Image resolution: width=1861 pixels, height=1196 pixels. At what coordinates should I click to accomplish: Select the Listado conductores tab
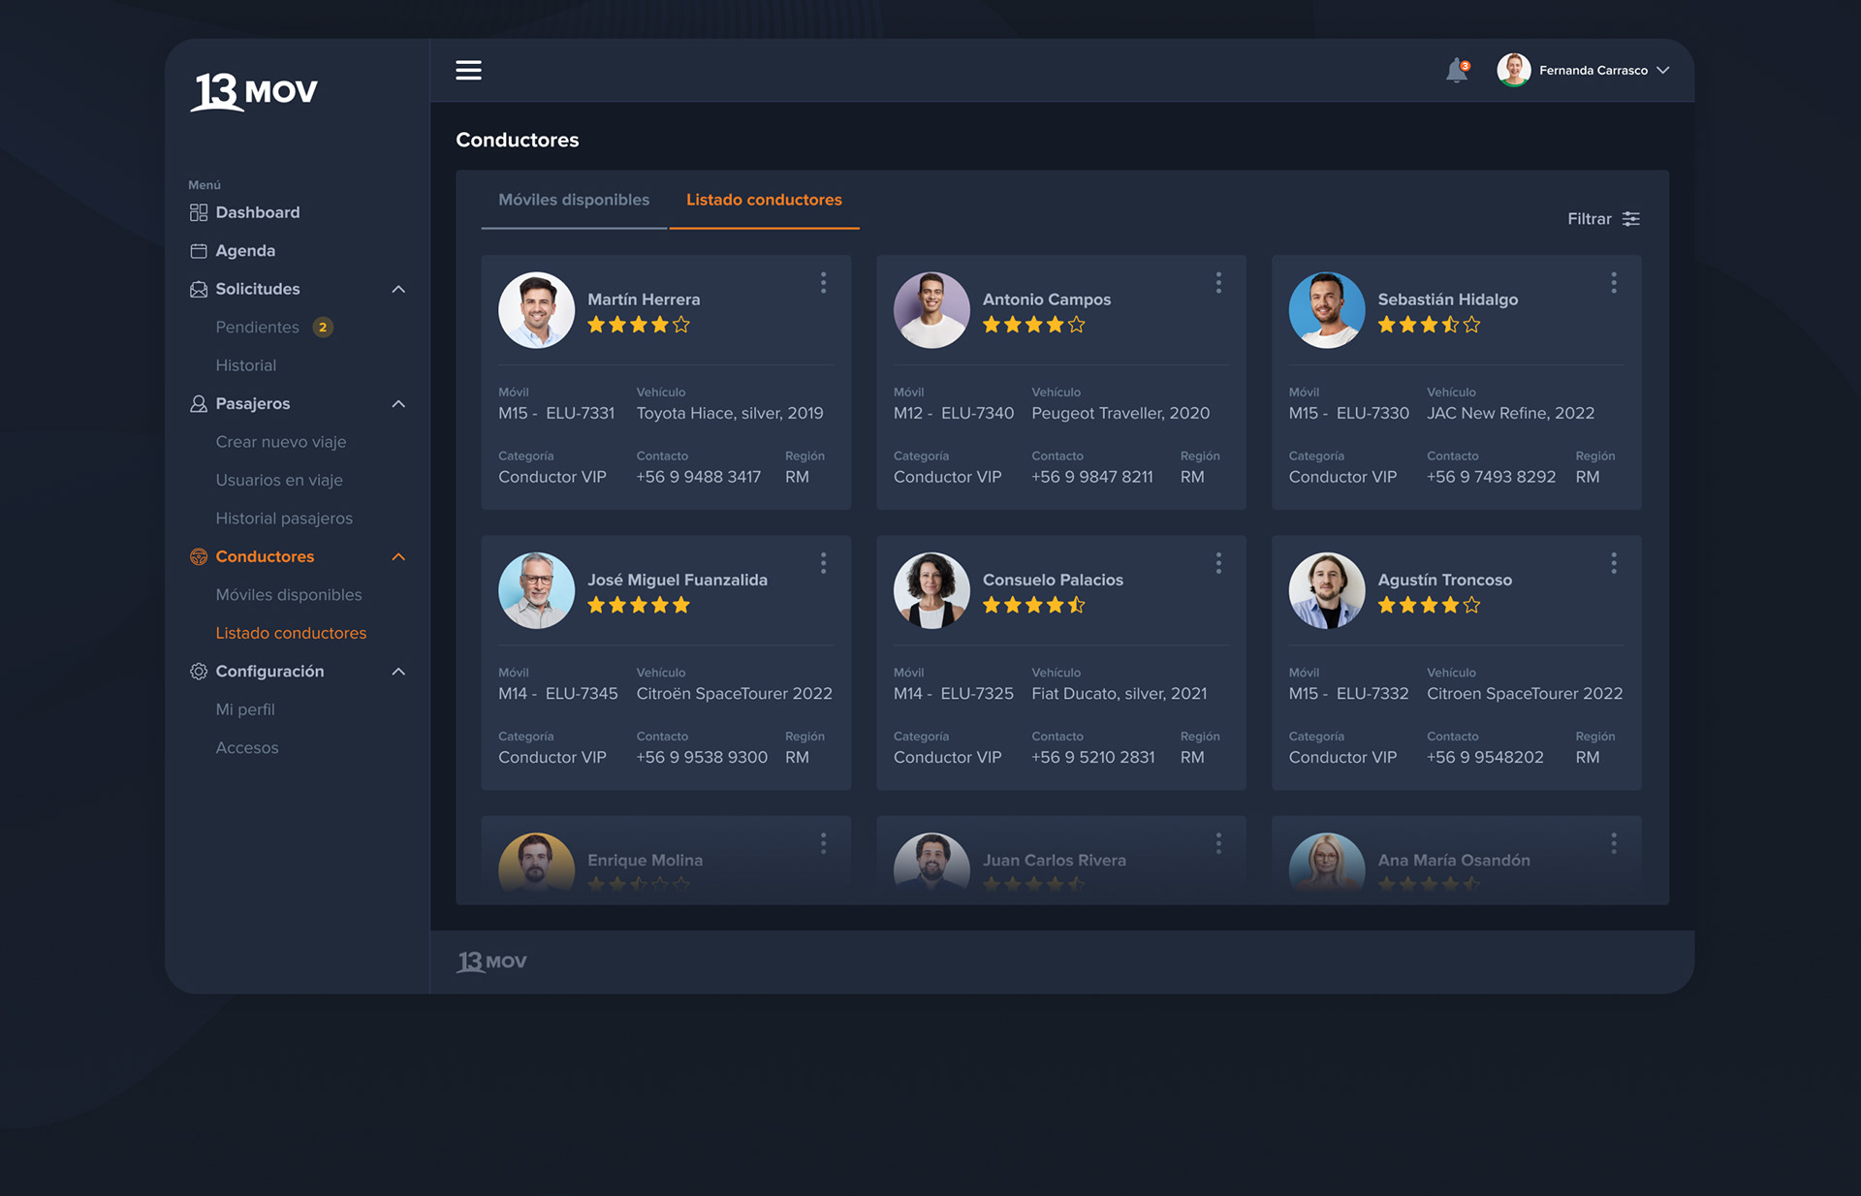764,200
